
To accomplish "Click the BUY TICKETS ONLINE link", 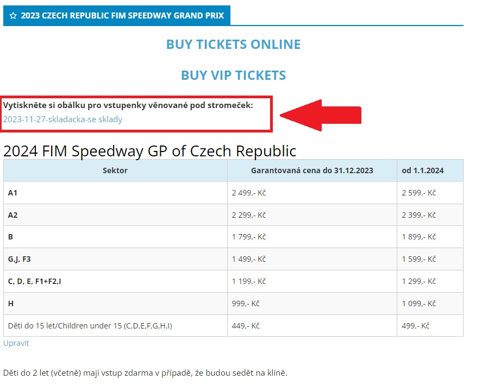I will tap(233, 44).
